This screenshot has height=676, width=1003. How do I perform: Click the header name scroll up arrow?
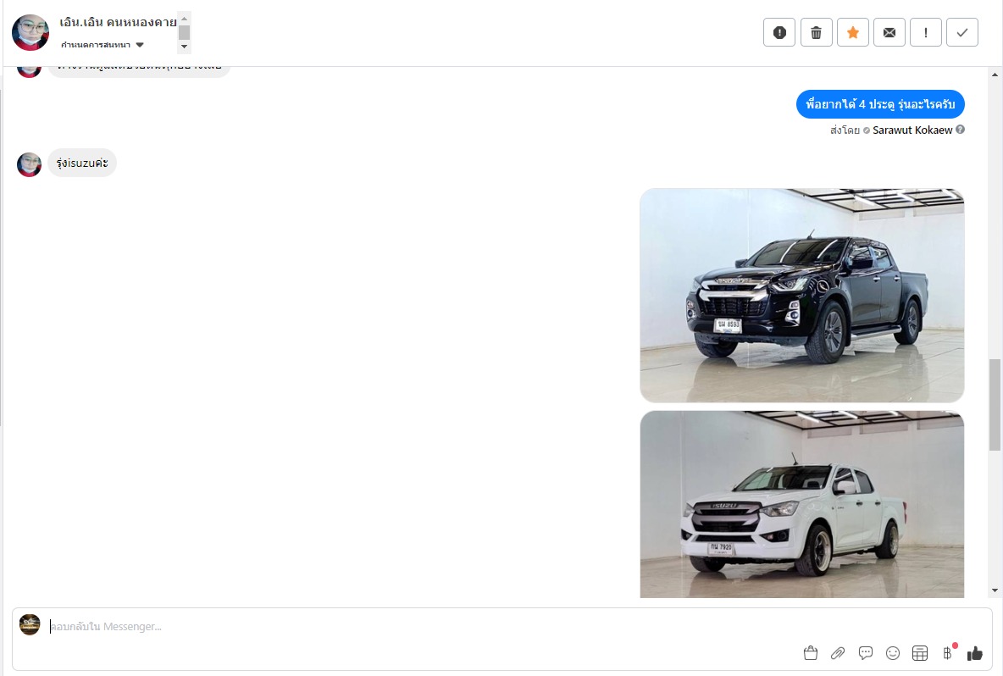click(184, 19)
